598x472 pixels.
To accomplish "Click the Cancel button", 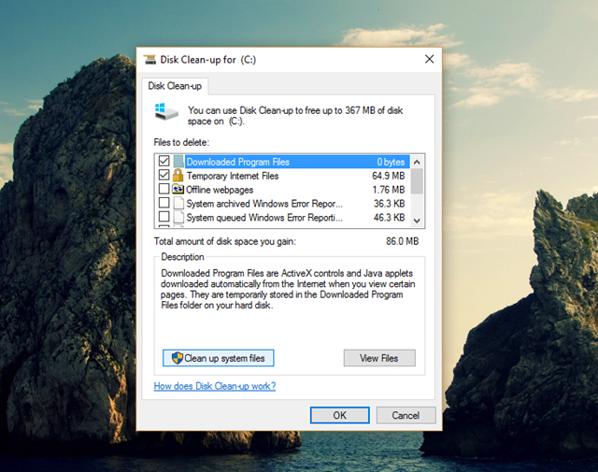I will point(406,415).
